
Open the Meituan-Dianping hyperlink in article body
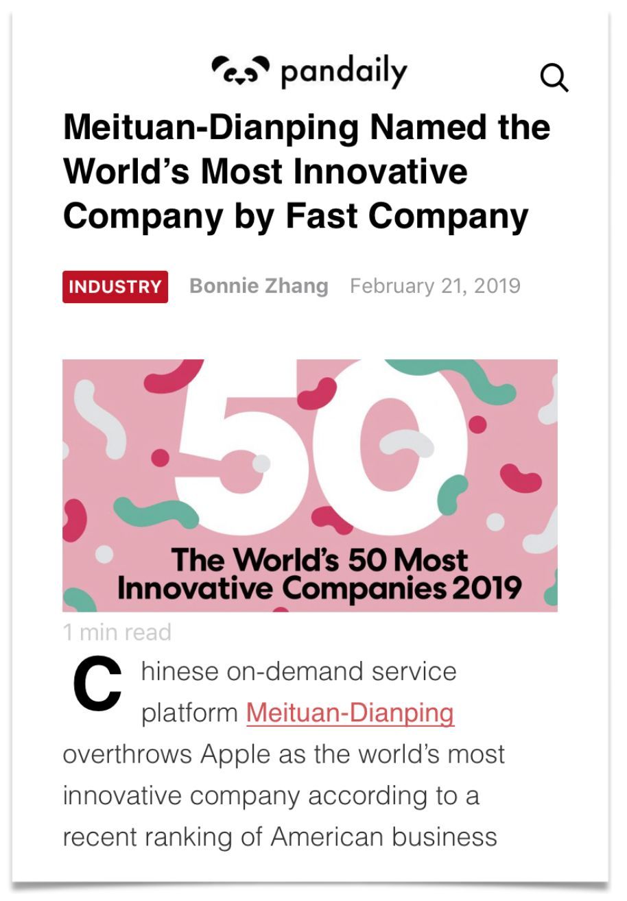tap(350, 713)
